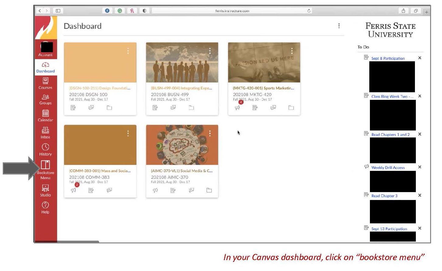Open AIMC-370 discussions icon
Viewport: 442px width, 271px height.
(191, 190)
